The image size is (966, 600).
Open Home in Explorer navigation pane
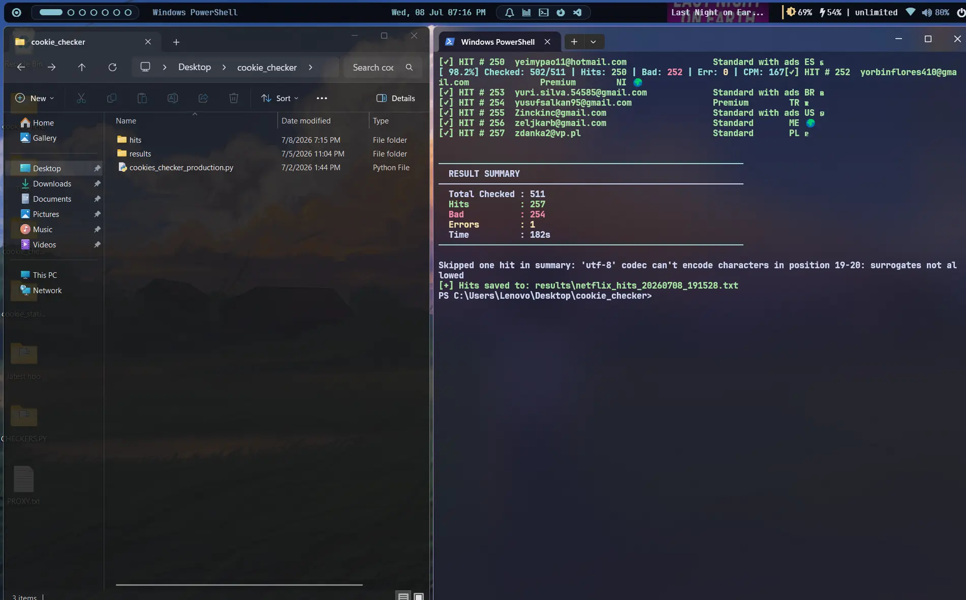coord(53,122)
